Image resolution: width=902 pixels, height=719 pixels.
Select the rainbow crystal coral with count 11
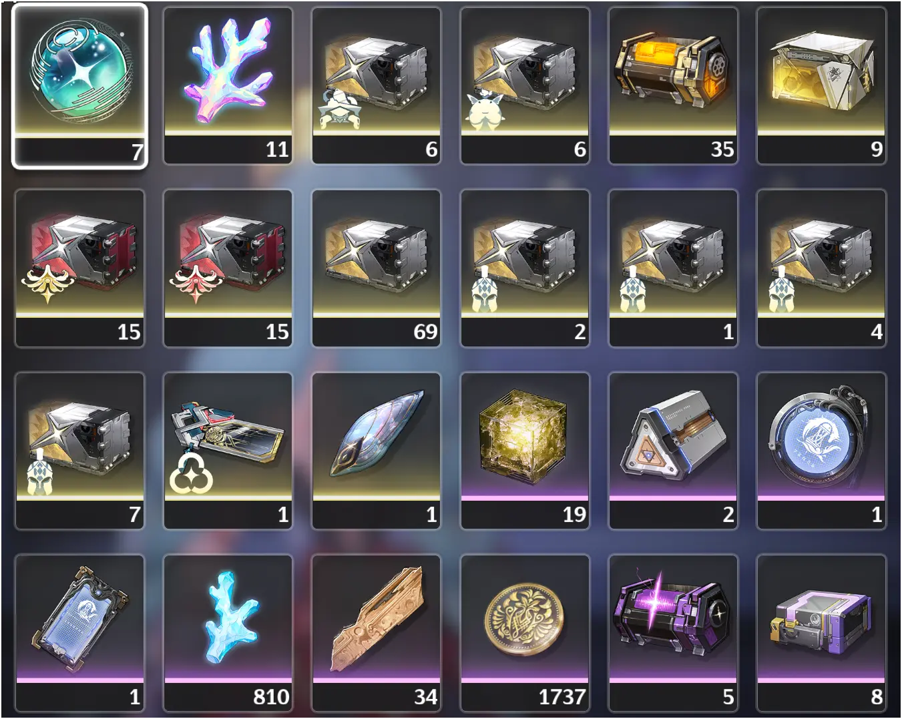click(x=228, y=86)
